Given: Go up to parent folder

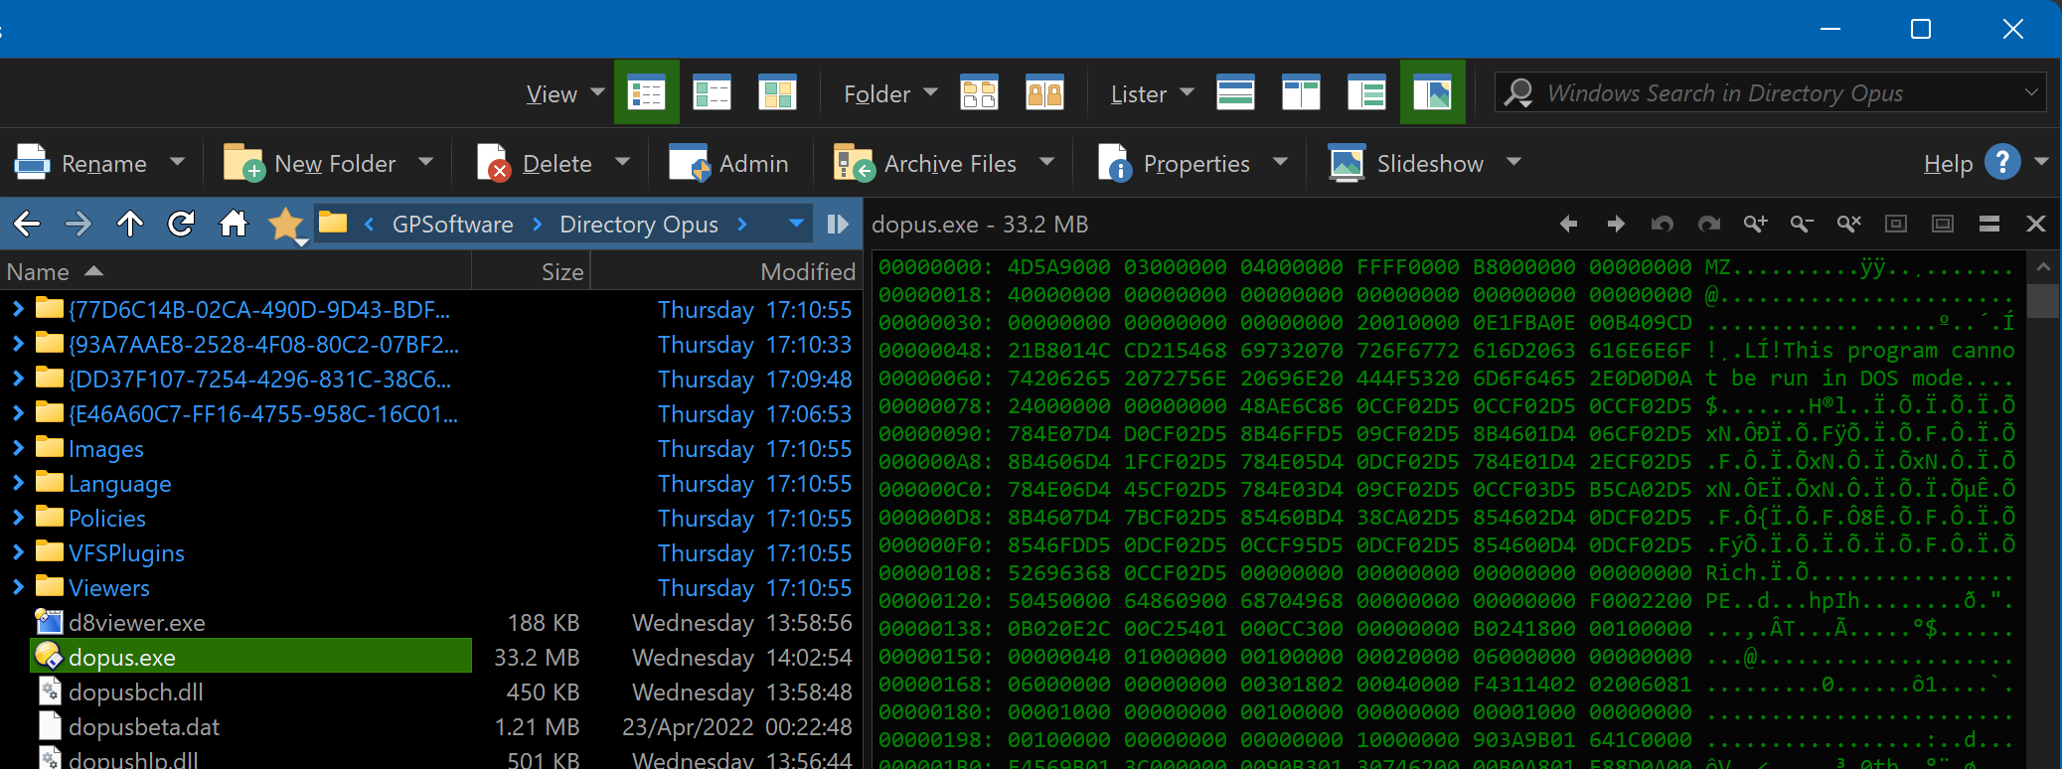Looking at the screenshot, I should click(129, 224).
